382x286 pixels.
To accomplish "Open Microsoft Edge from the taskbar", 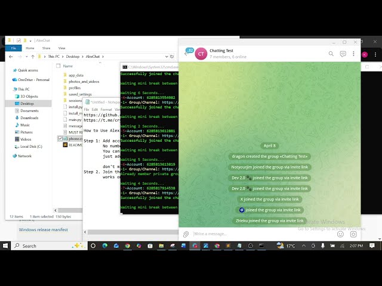I will click(105, 246).
